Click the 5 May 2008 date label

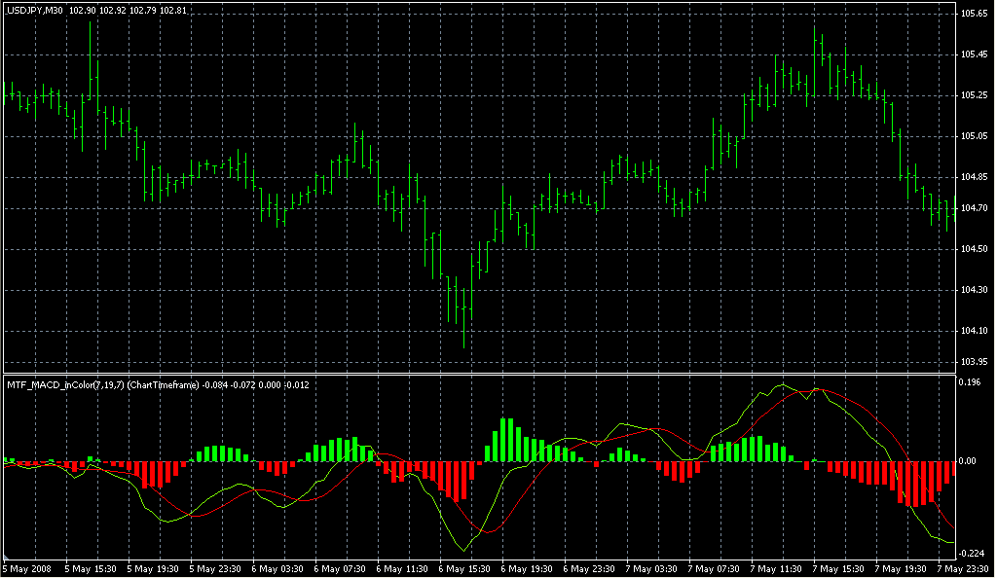[x=26, y=568]
